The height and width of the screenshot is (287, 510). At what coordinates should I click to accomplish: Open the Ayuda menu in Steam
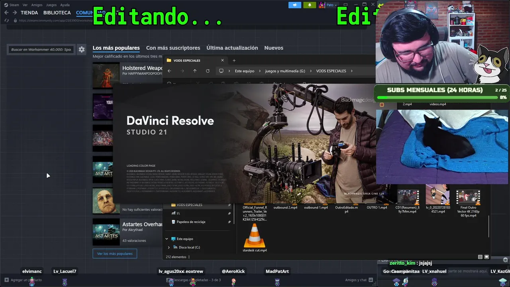[x=65, y=5]
